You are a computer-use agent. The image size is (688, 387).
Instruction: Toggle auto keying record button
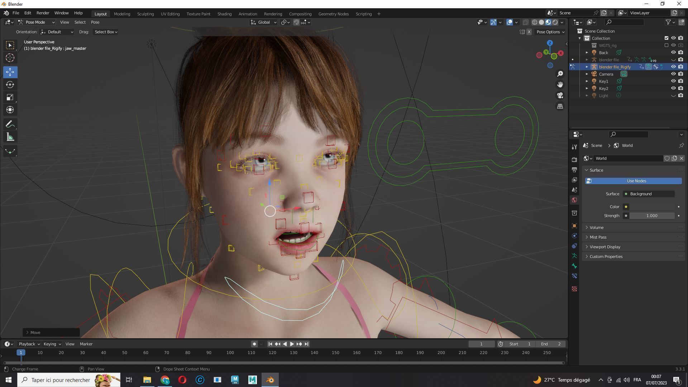(254, 344)
